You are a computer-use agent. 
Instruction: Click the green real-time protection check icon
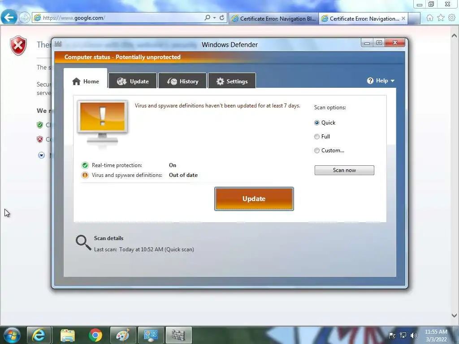(x=85, y=165)
